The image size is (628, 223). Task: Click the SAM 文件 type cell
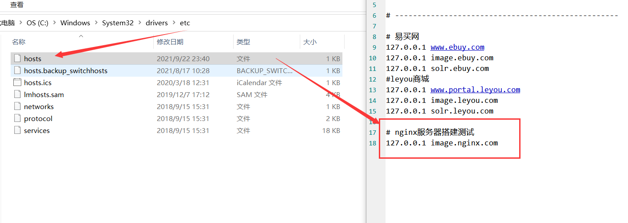pyautogui.click(x=252, y=94)
